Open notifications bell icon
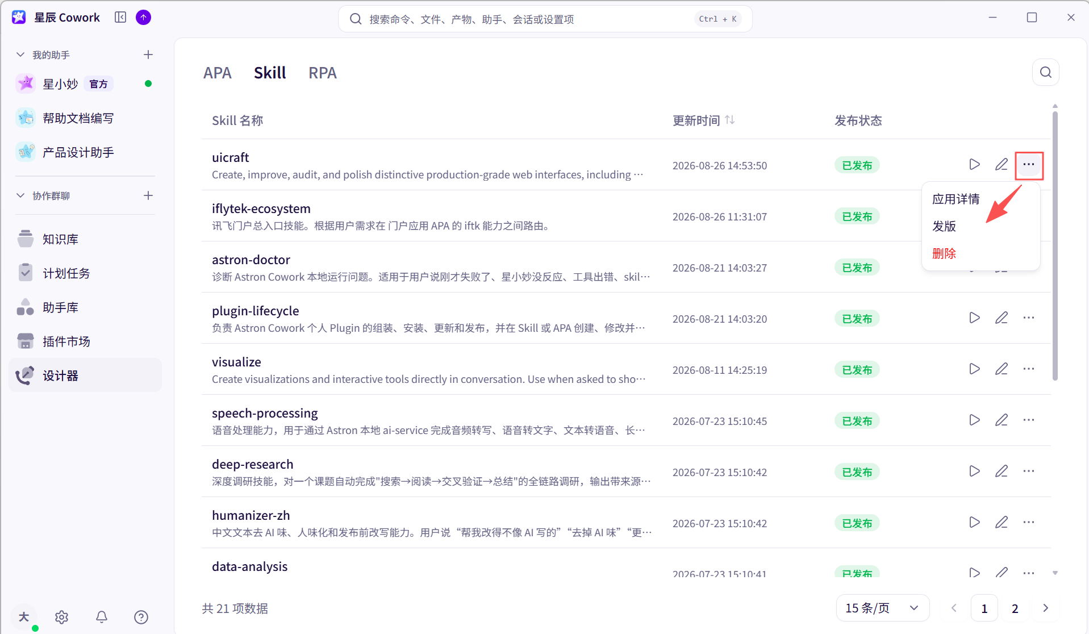 pyautogui.click(x=102, y=617)
